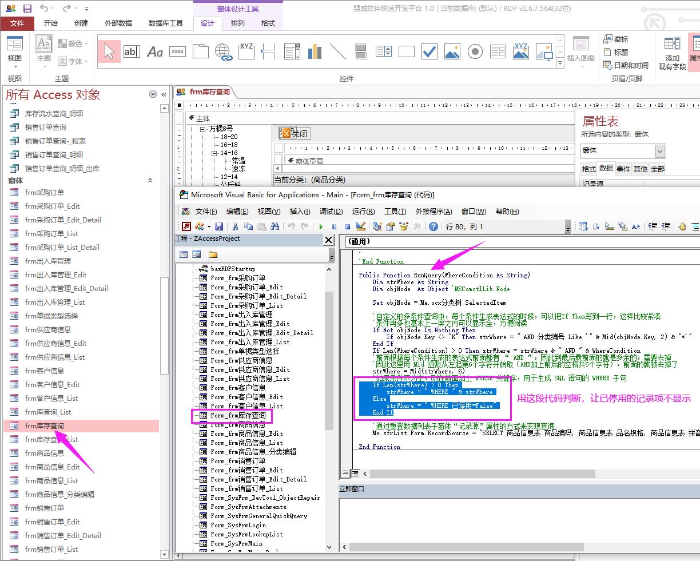
Task: Select the Option Button control
Action: (475, 52)
